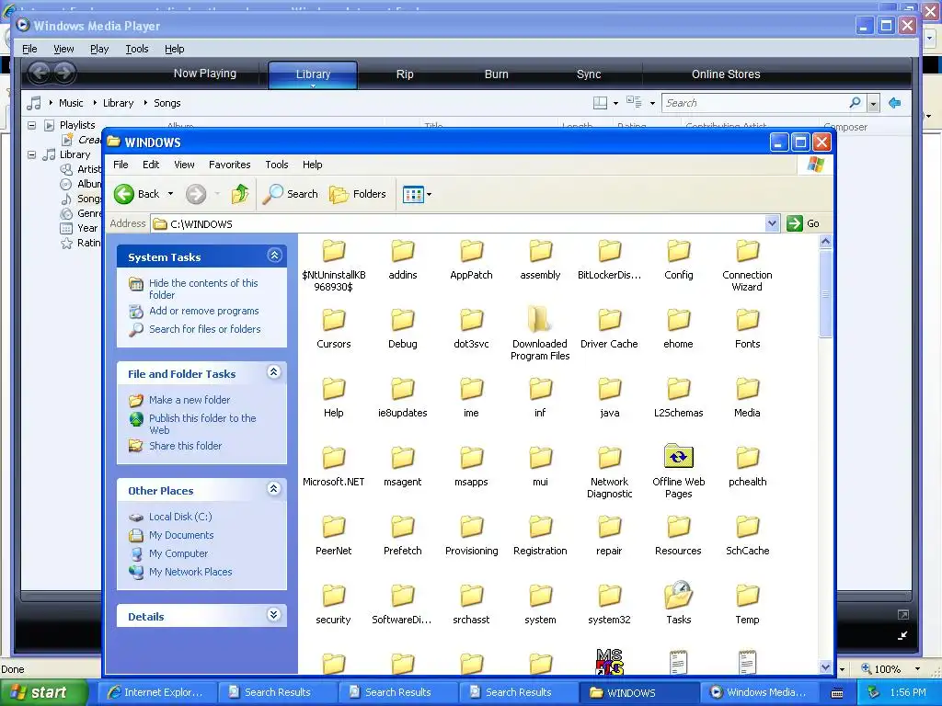This screenshot has height=706, width=942.
Task: Click Songs in the Media Player breadcrumb
Action: [167, 103]
